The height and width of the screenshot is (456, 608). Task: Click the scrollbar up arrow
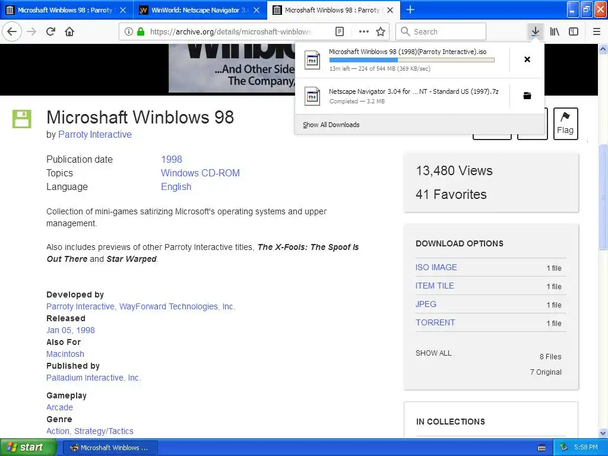(603, 49)
